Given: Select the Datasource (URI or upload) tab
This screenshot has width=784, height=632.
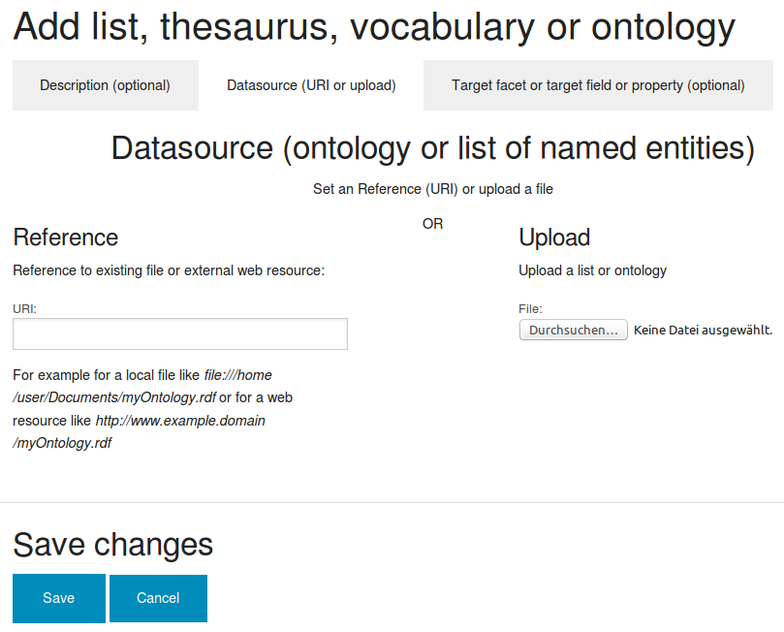Looking at the screenshot, I should (x=311, y=85).
